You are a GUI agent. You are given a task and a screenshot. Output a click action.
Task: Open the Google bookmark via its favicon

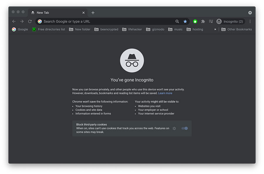click(13, 29)
